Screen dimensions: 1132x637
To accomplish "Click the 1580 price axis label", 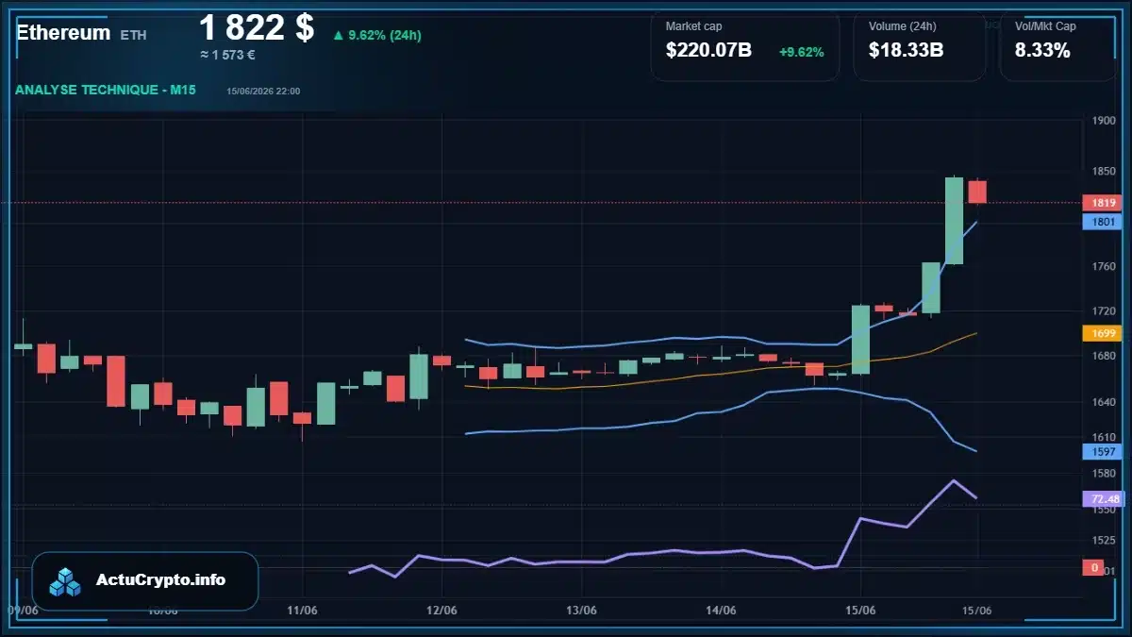I will pos(1103,473).
